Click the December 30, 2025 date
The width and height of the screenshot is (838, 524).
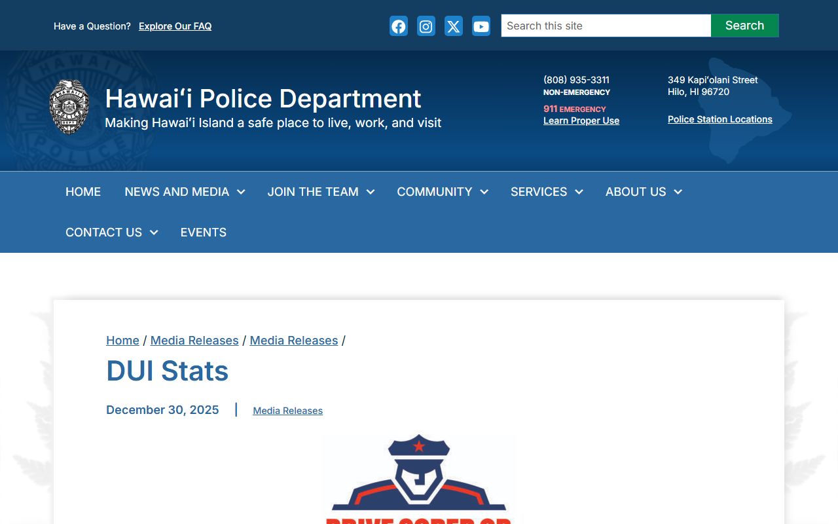pyautogui.click(x=162, y=410)
